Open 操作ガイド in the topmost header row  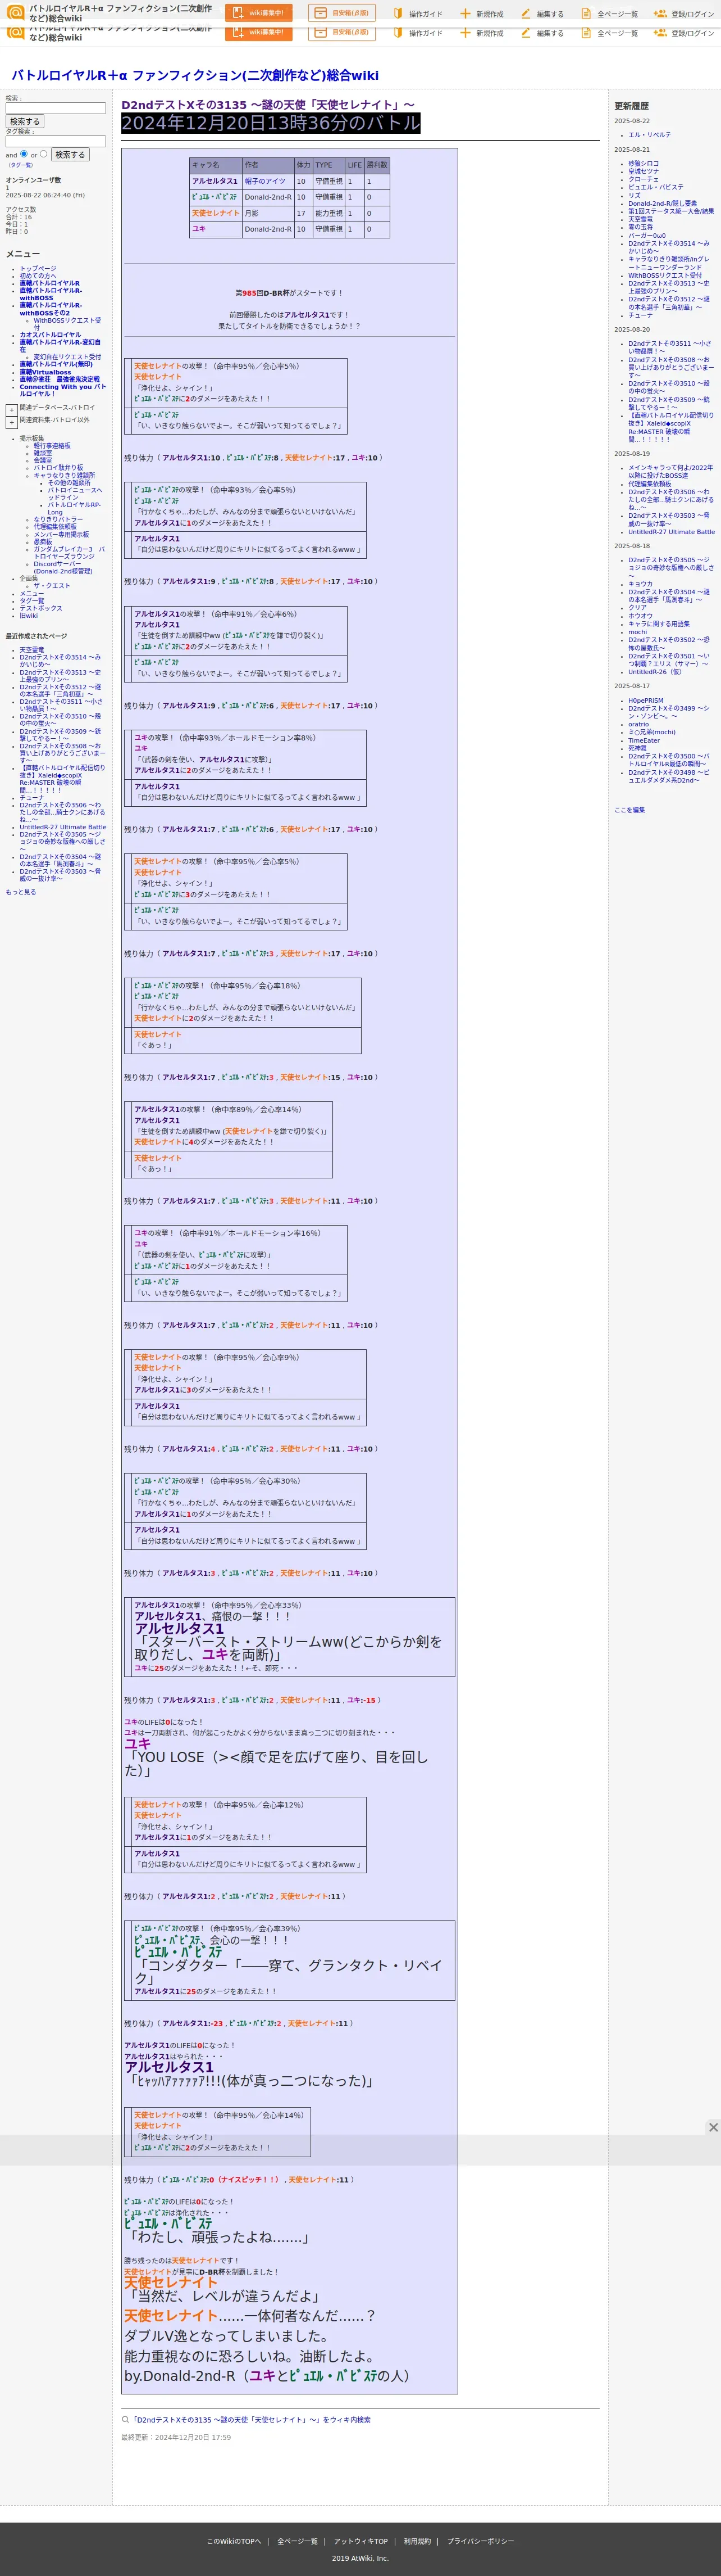click(x=417, y=14)
